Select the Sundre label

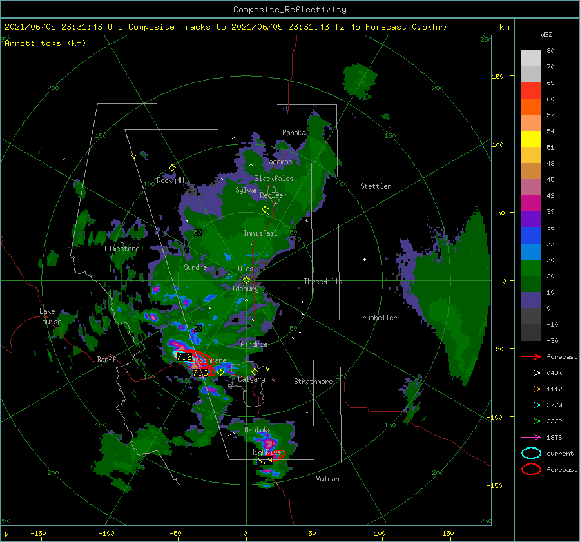pyautogui.click(x=195, y=267)
